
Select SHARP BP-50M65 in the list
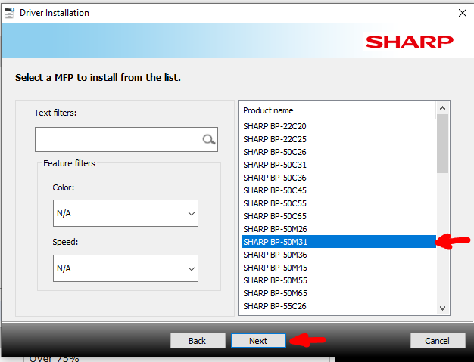pyautogui.click(x=339, y=293)
